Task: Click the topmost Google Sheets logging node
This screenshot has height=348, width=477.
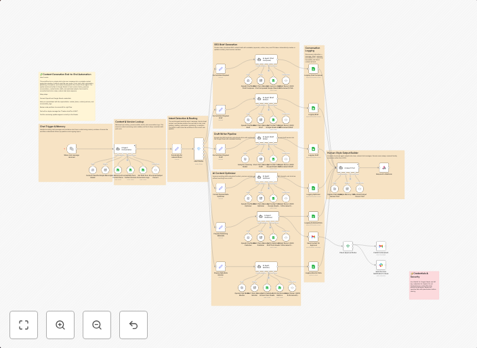Action: 314,68
